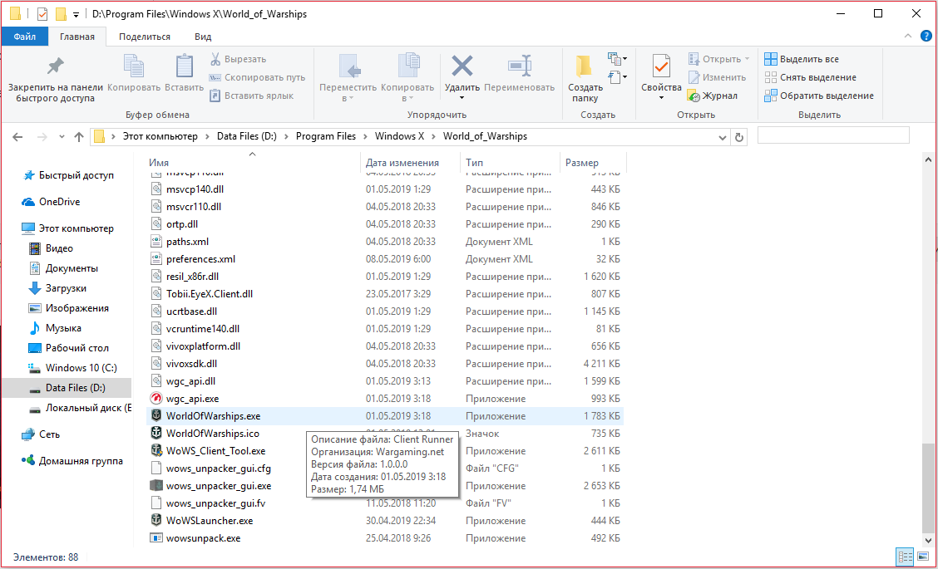Go up one folder level arrow
Viewport: 938px width, 569px height.
tap(79, 137)
